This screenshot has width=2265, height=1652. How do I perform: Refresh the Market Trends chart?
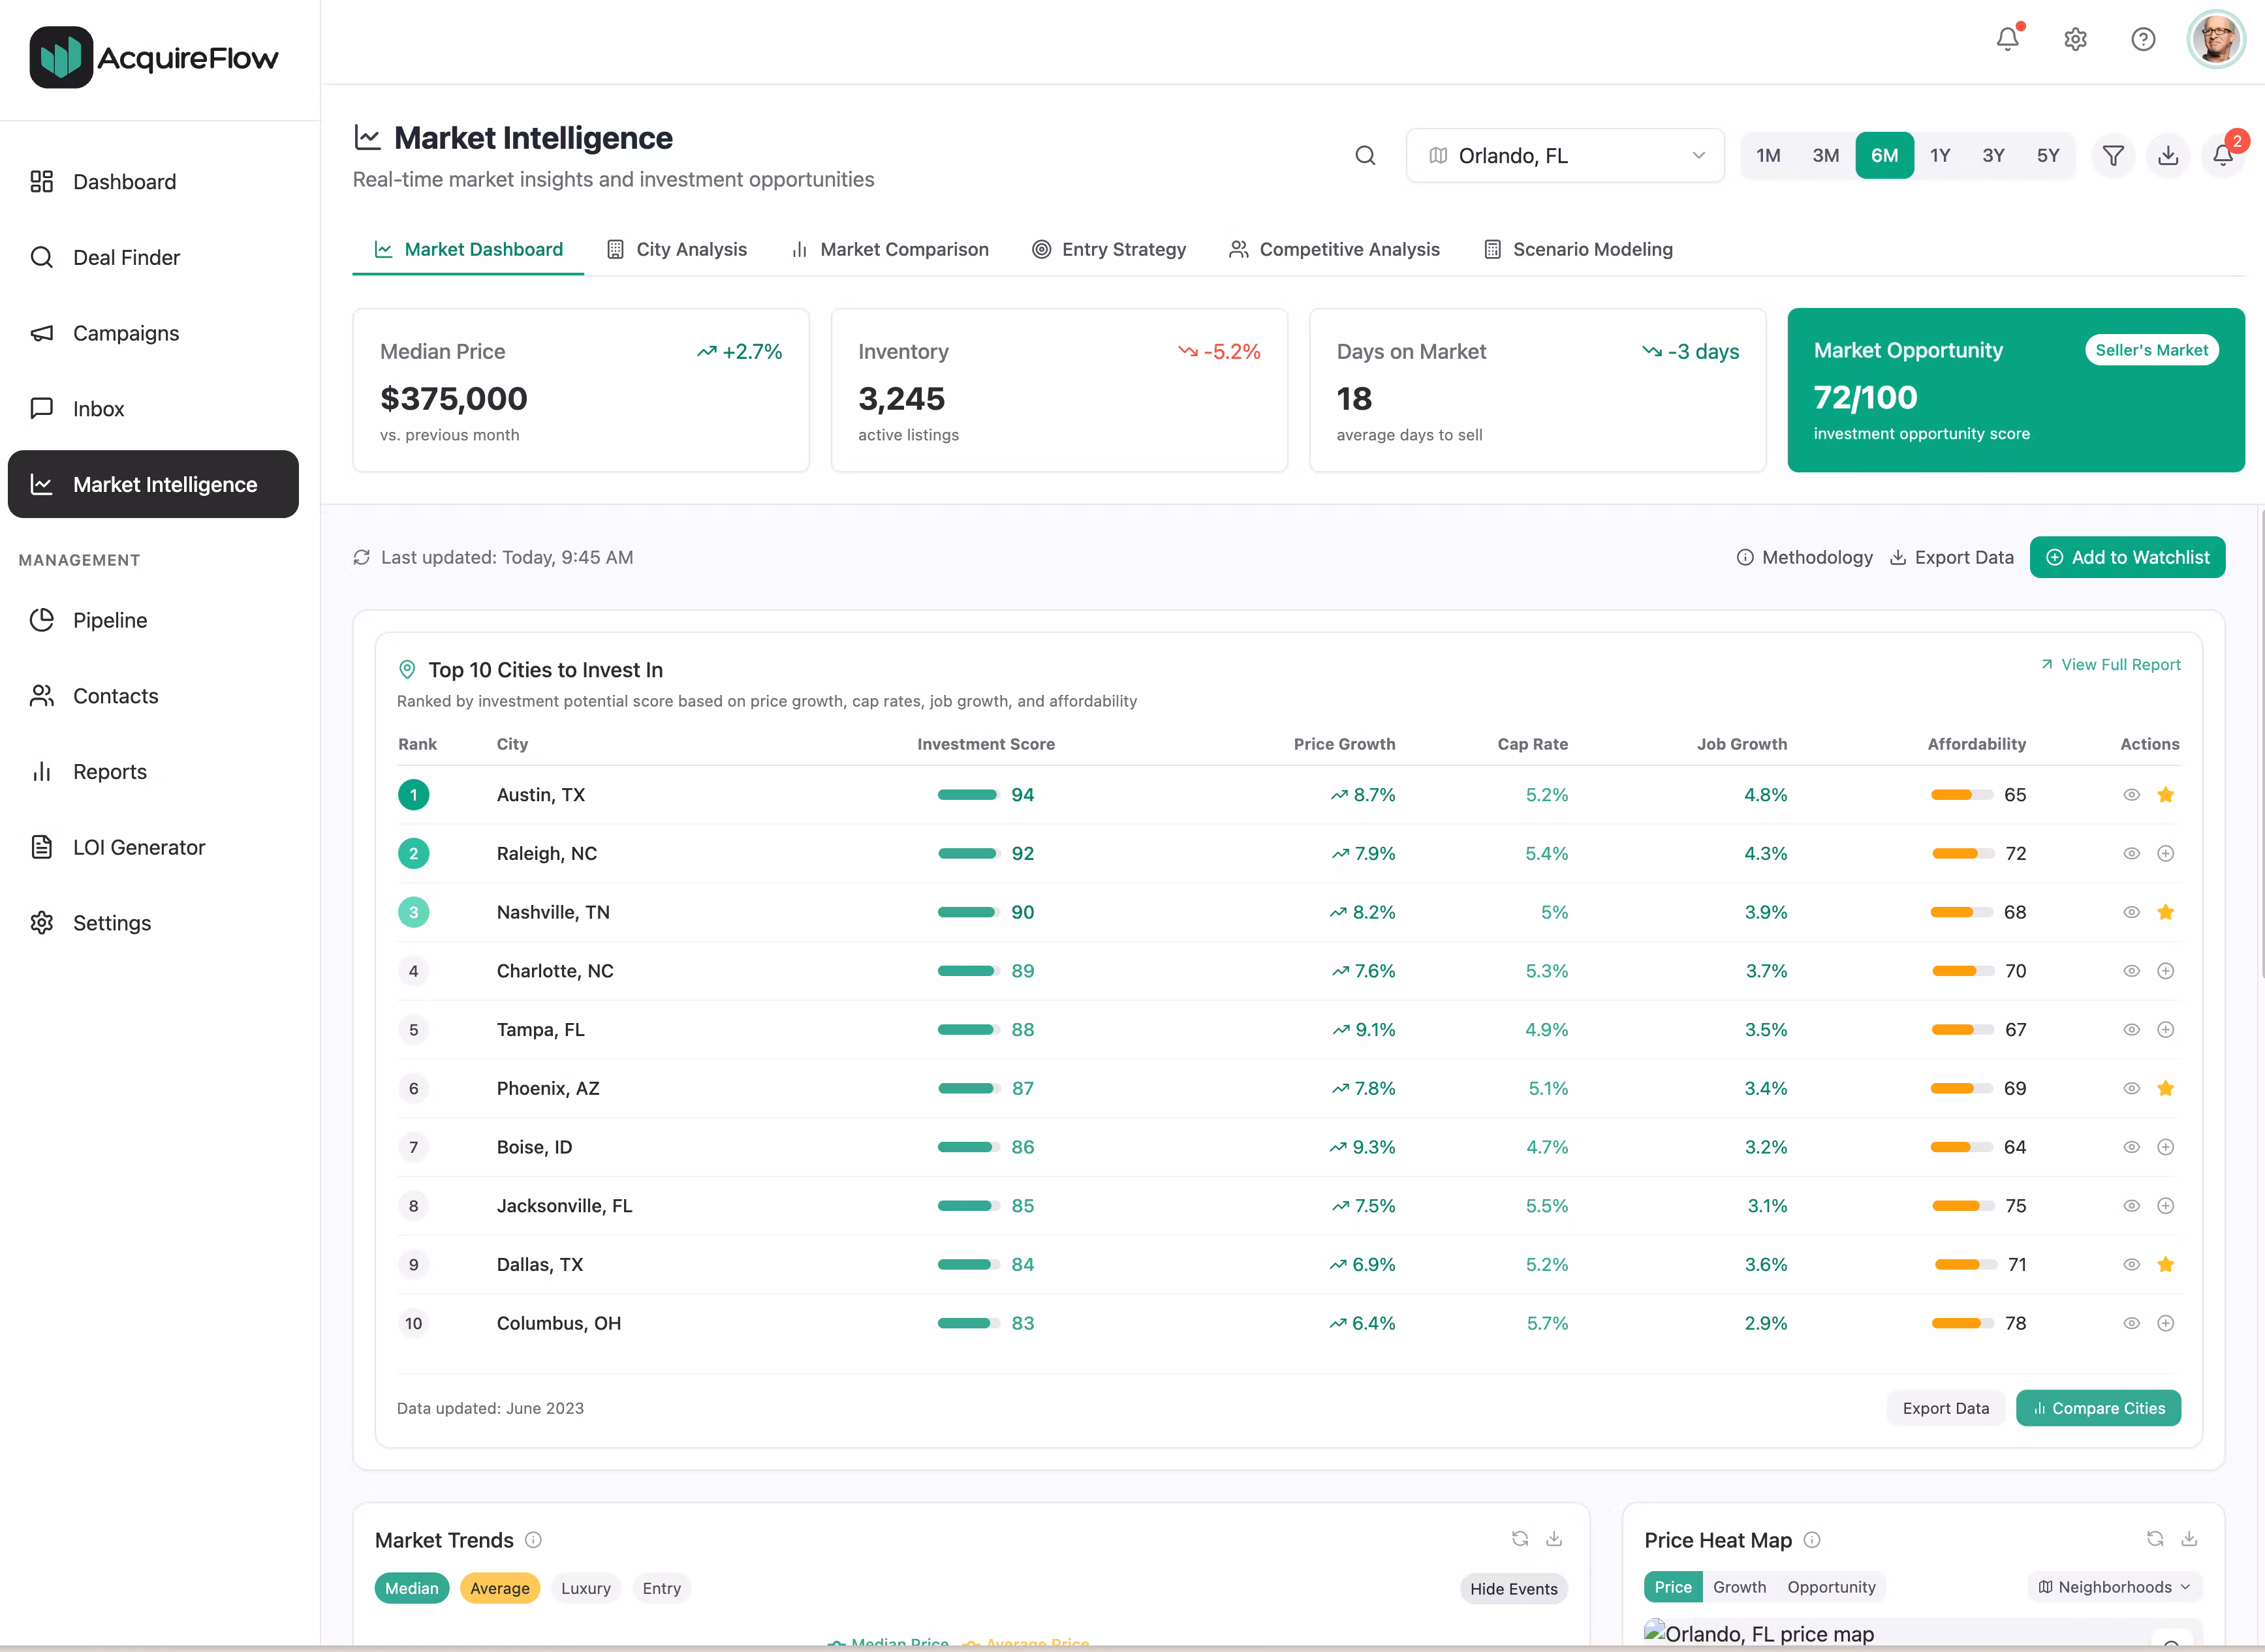tap(1520, 1539)
